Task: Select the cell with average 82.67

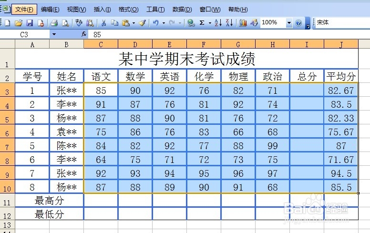Action: click(x=341, y=91)
